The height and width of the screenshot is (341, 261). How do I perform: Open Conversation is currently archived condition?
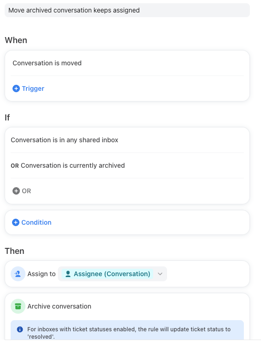127,165
